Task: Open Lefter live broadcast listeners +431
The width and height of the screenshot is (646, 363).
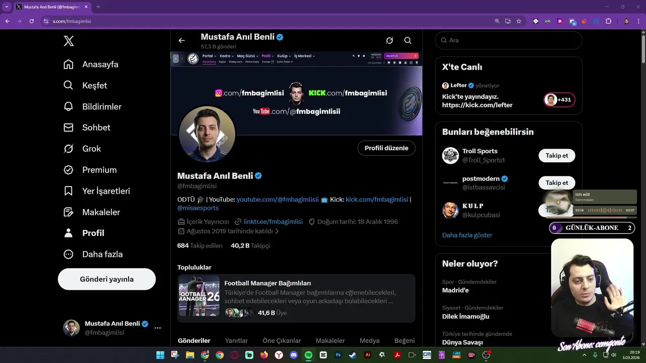Action: 559,100
